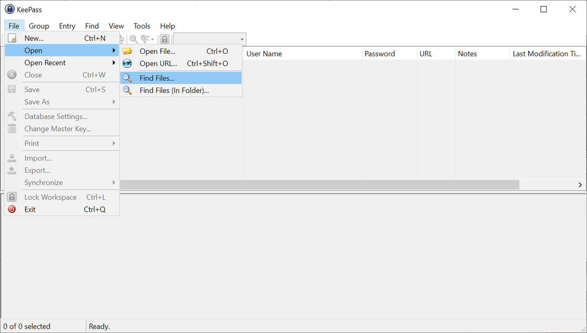Click the toolbar Lock Workspace padlock button
This screenshot has height=333, width=587.
click(165, 39)
